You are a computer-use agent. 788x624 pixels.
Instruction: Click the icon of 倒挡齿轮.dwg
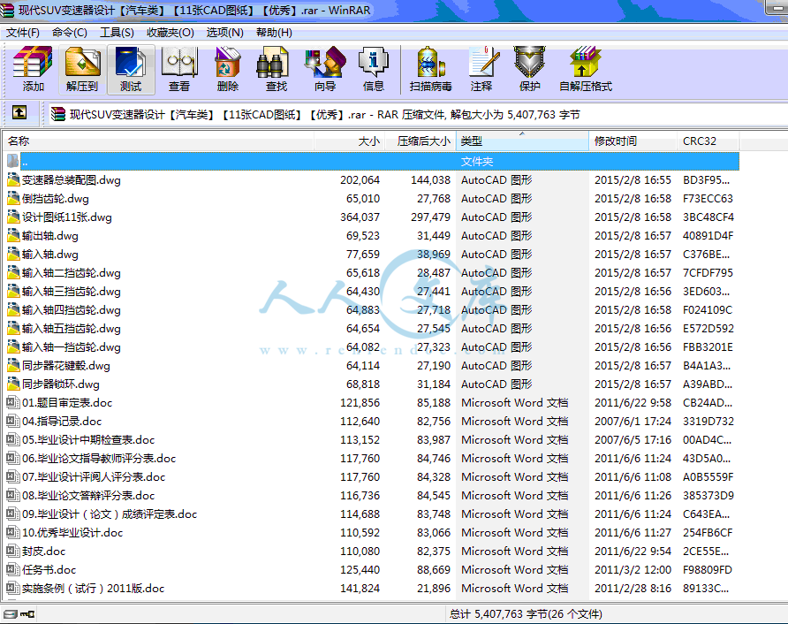click(13, 198)
